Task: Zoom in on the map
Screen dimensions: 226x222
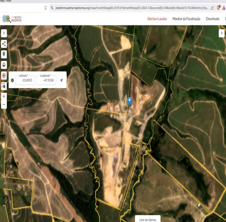Action: (4, 97)
